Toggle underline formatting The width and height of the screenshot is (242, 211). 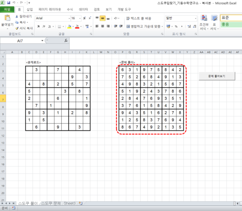click(49, 26)
